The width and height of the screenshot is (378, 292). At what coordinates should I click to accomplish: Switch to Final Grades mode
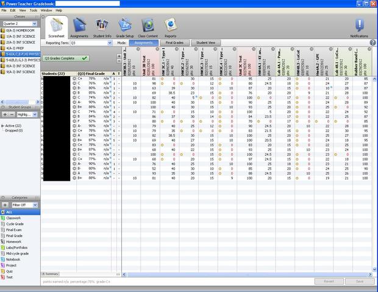(174, 43)
